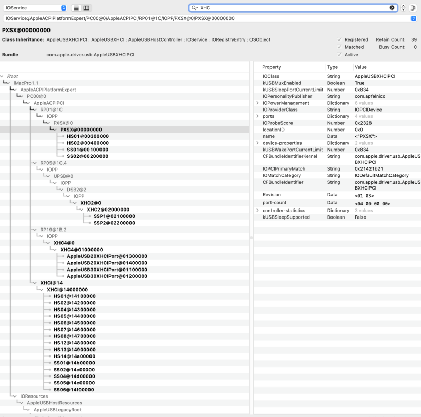Click the Value column header

[360, 67]
